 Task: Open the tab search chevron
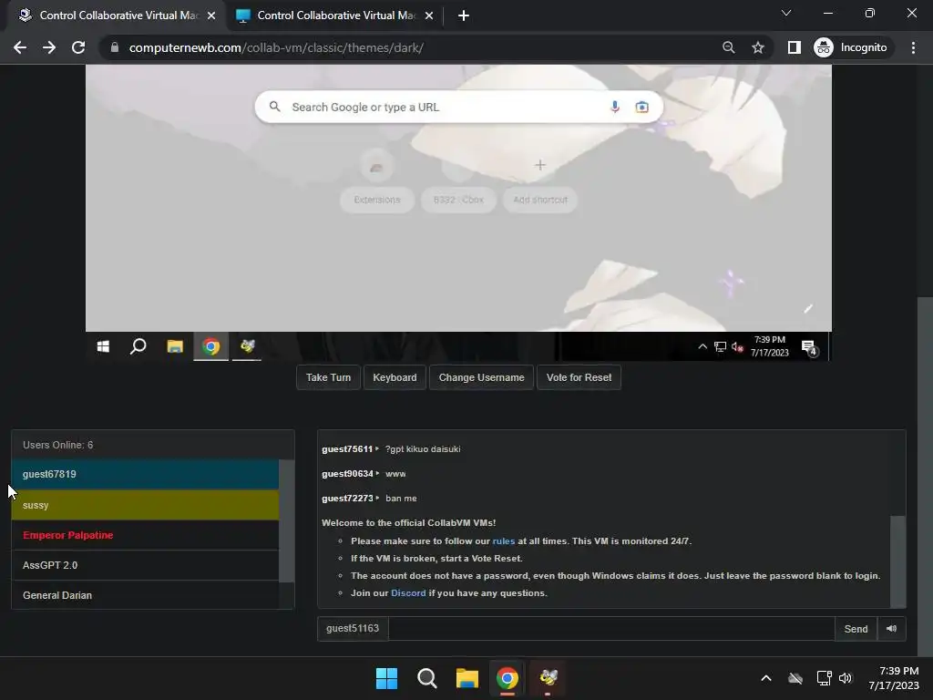786,13
